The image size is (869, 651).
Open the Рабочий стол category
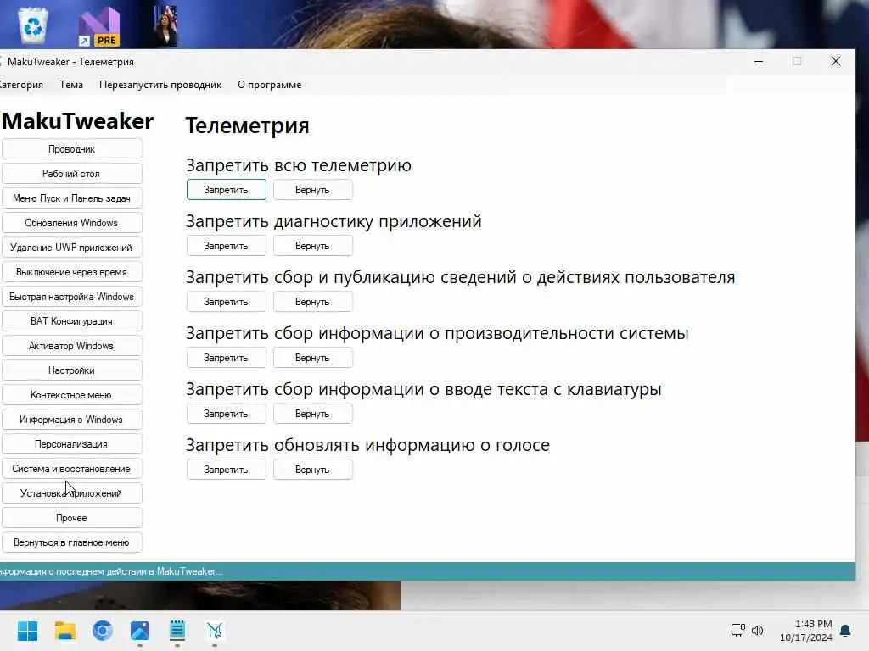pos(72,174)
